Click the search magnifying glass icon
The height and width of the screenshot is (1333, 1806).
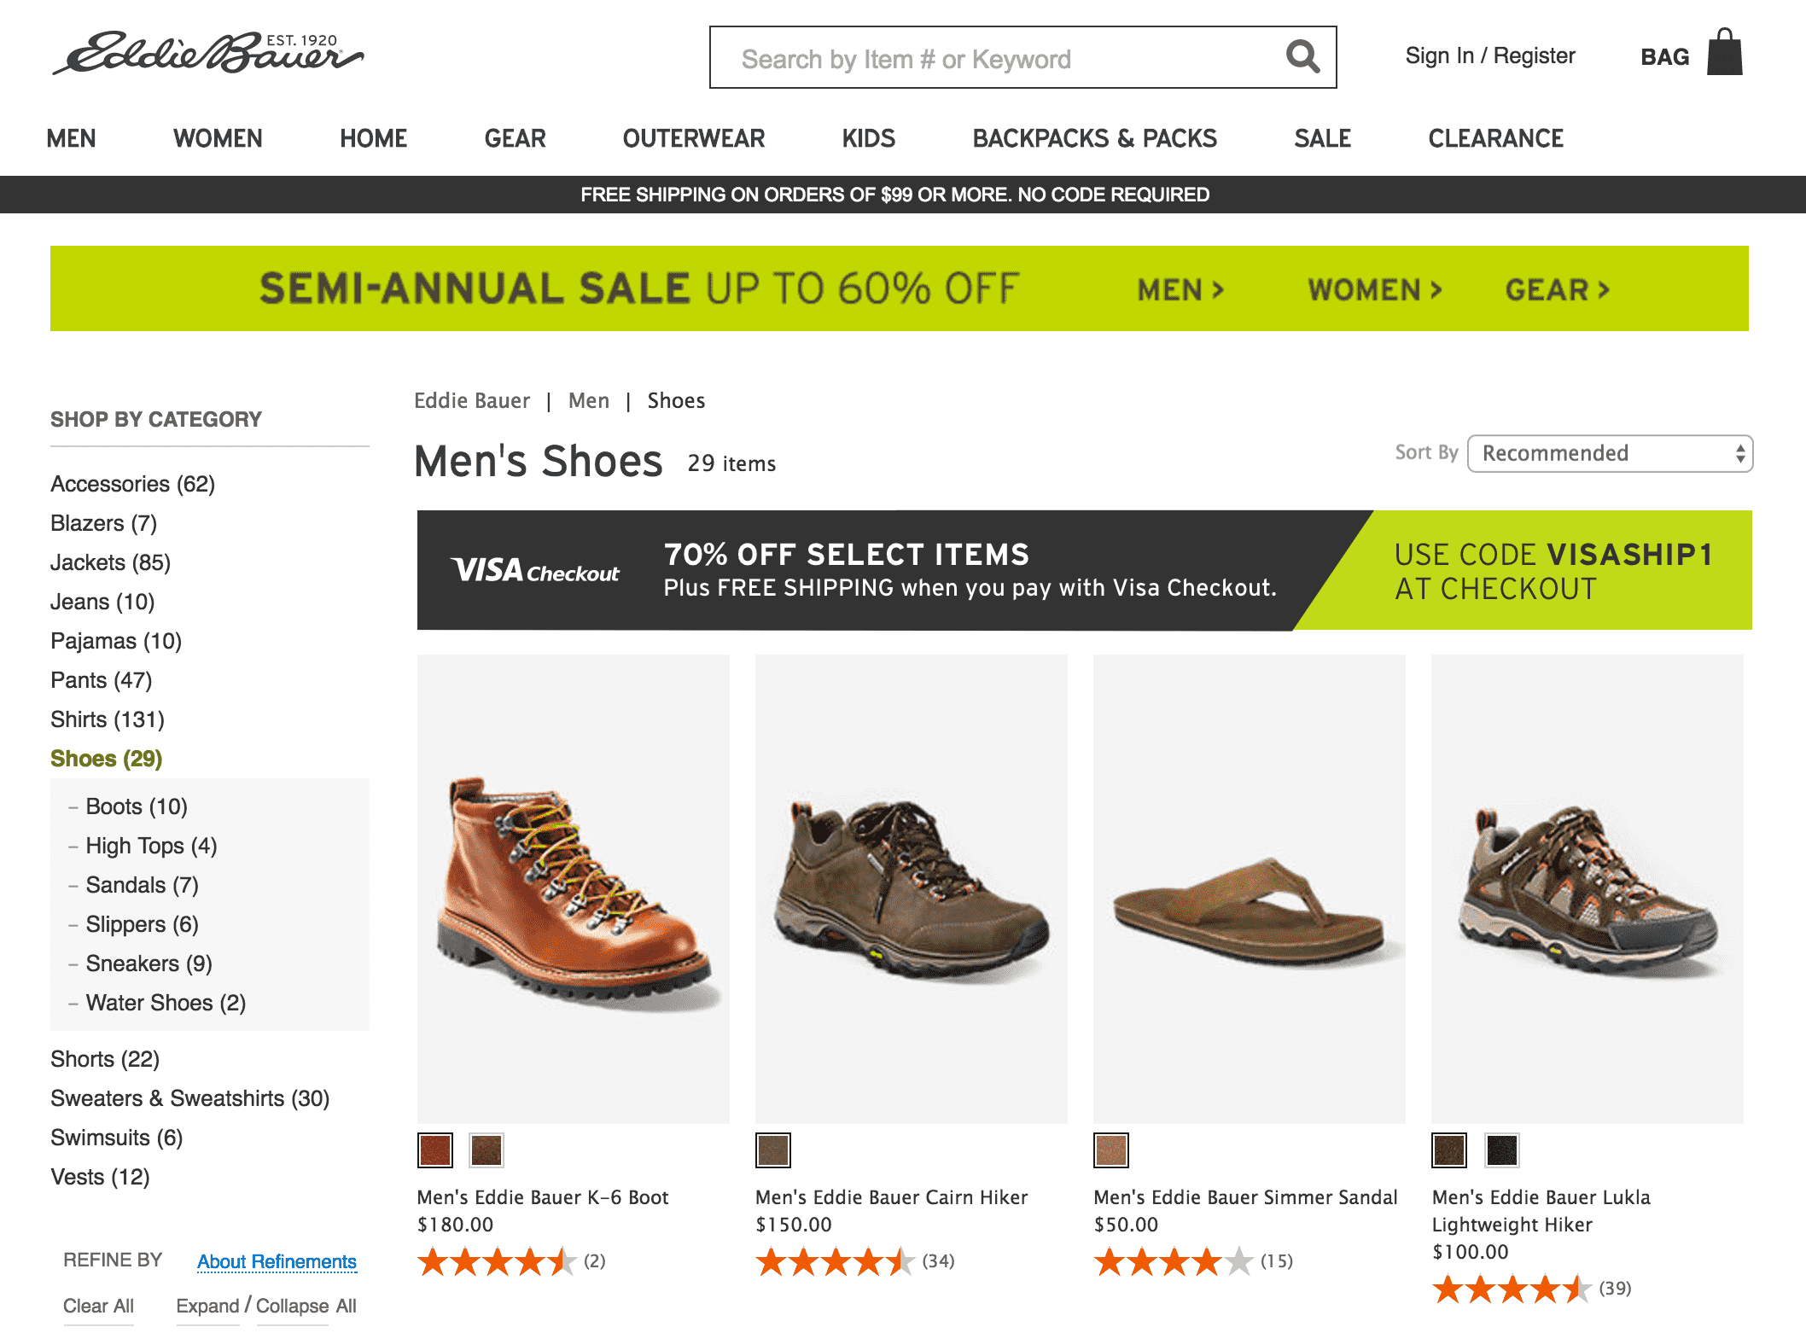point(1302,57)
